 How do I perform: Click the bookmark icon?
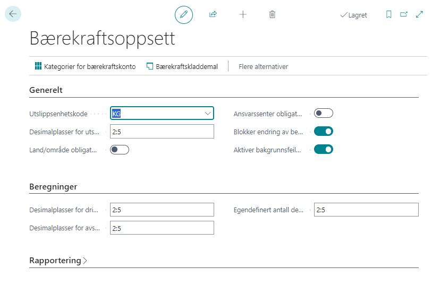click(x=388, y=14)
